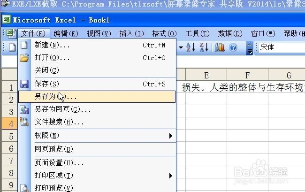The image size is (305, 192).
Task: Choose 文件搜索(H)... from the File menu
Action: pos(97,122)
